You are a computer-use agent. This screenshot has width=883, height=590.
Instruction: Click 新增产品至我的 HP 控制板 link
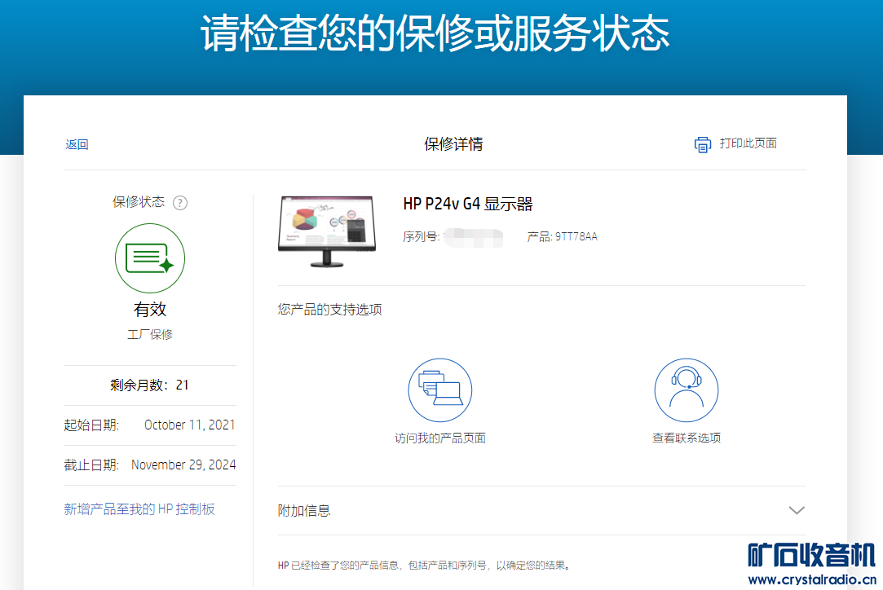pos(139,509)
